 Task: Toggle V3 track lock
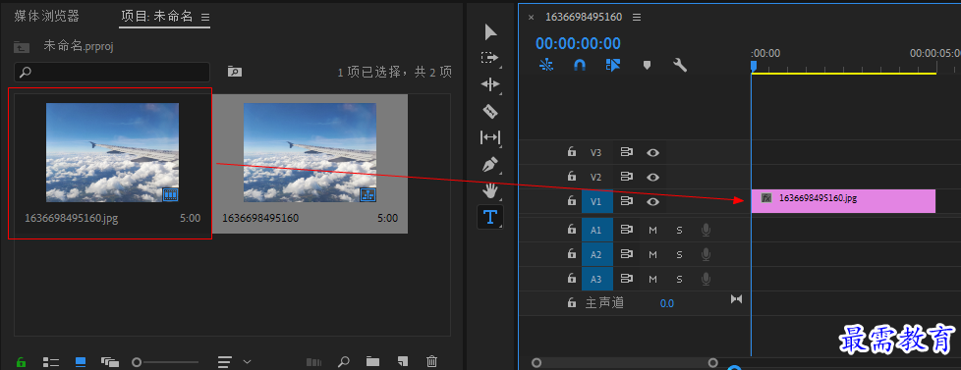click(x=572, y=152)
